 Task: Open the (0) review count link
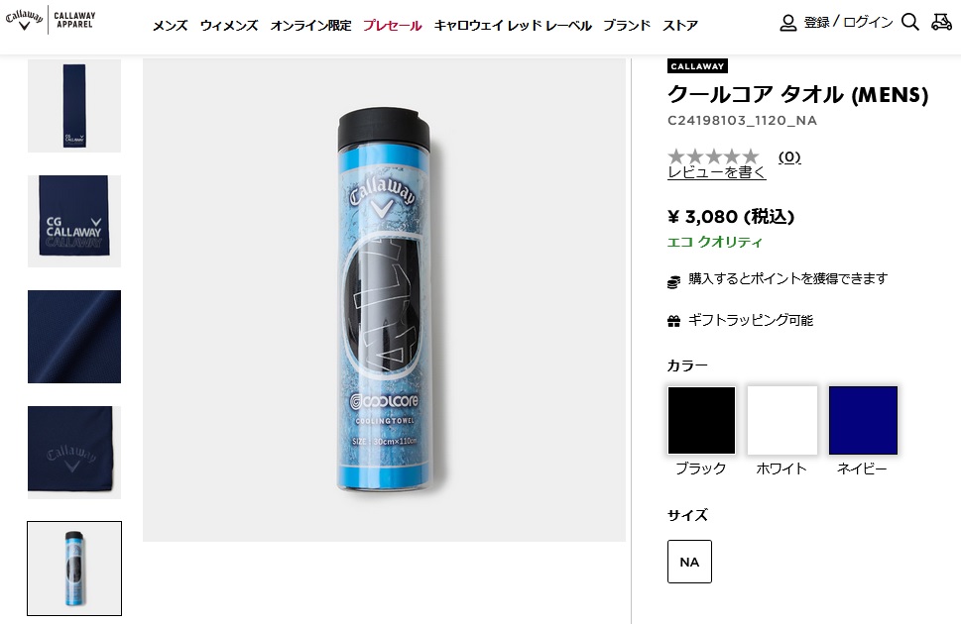[789, 157]
